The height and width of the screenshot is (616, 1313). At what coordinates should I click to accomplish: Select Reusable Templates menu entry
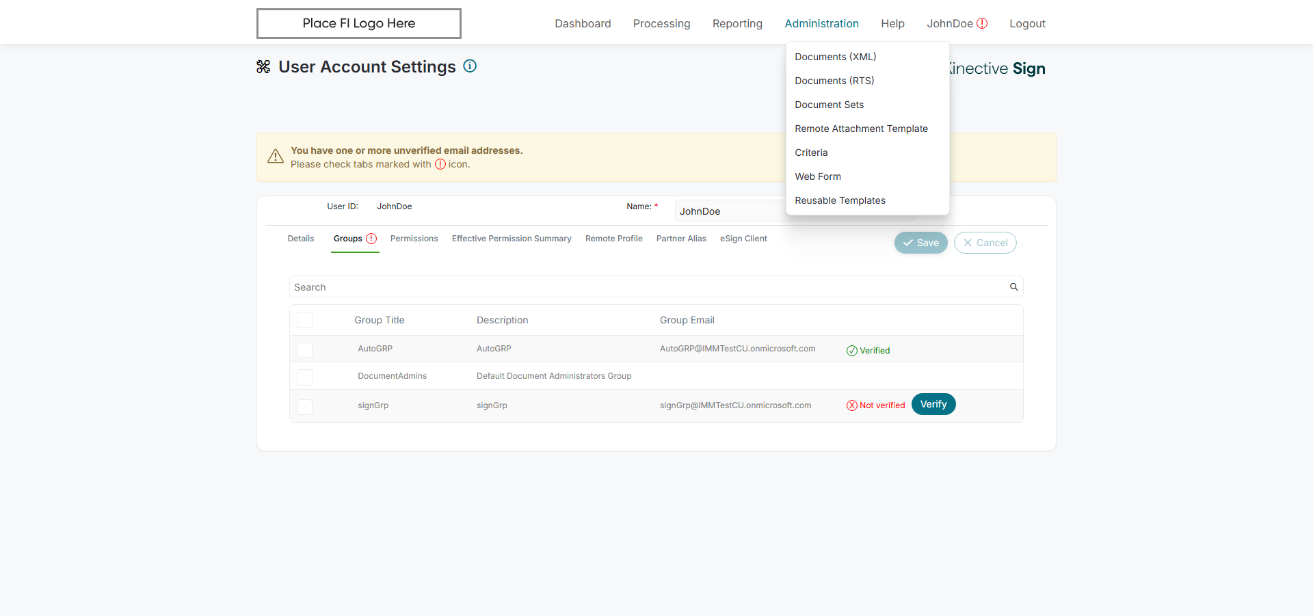point(840,200)
